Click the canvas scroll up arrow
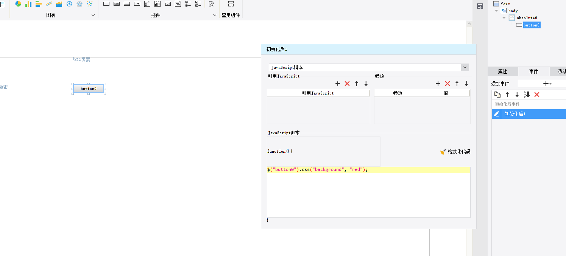The height and width of the screenshot is (256, 566). (x=469, y=24)
